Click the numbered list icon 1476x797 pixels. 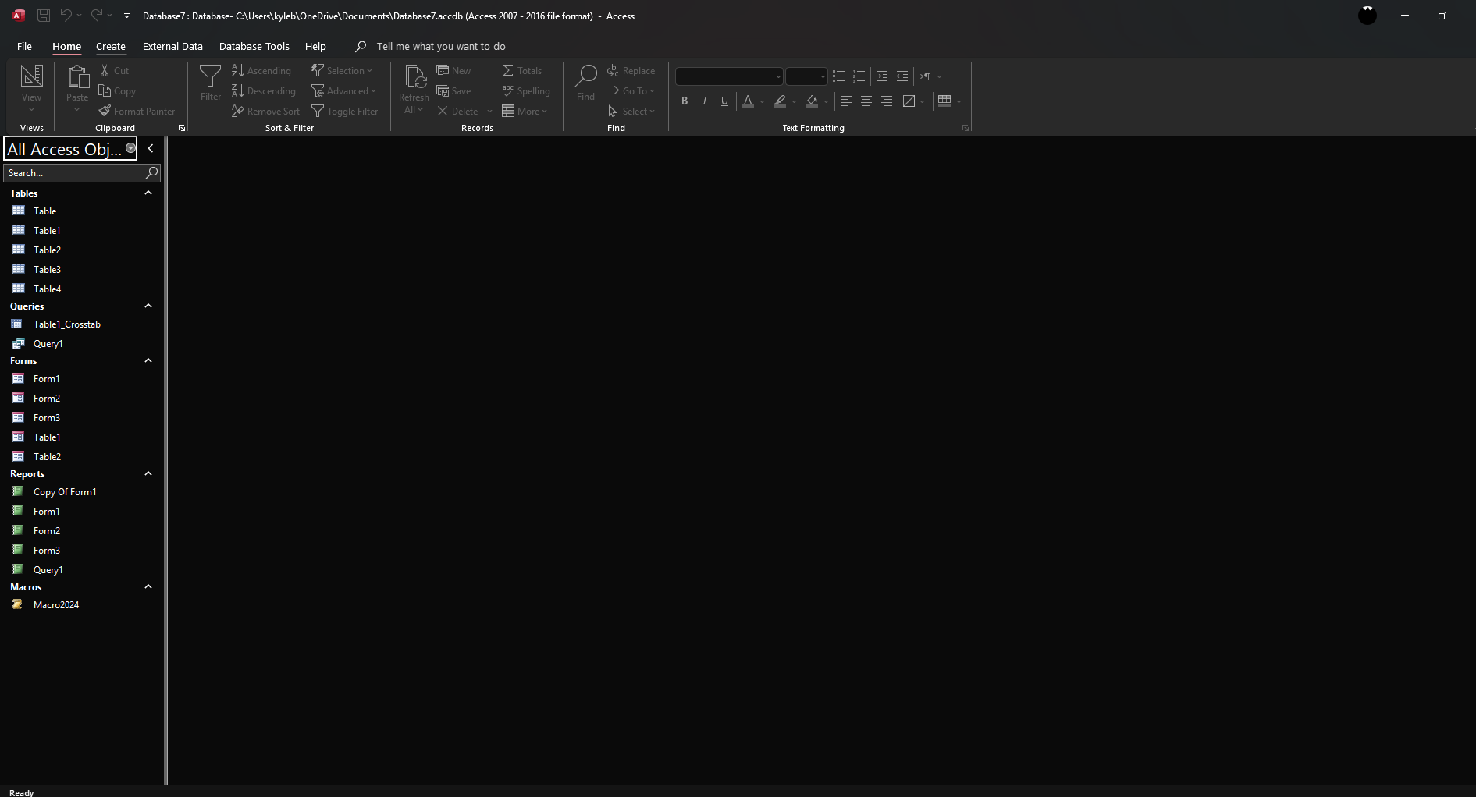(859, 76)
